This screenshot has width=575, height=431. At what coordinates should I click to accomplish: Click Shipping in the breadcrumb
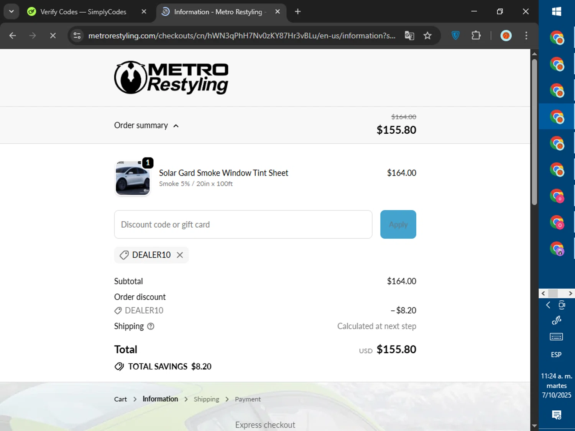coord(206,399)
